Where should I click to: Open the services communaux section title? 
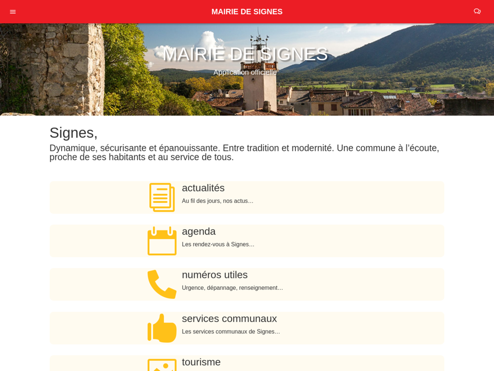[229, 319]
